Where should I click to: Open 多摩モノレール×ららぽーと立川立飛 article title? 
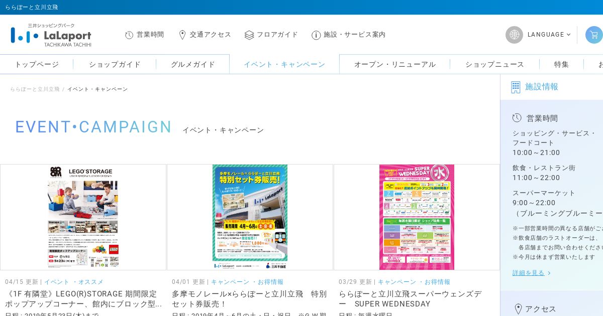(x=250, y=299)
